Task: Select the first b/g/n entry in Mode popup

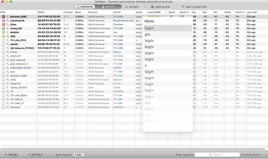Action: tap(168, 28)
